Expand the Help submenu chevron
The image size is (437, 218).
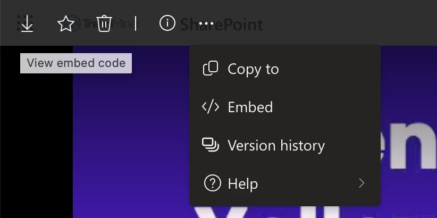[362, 183]
